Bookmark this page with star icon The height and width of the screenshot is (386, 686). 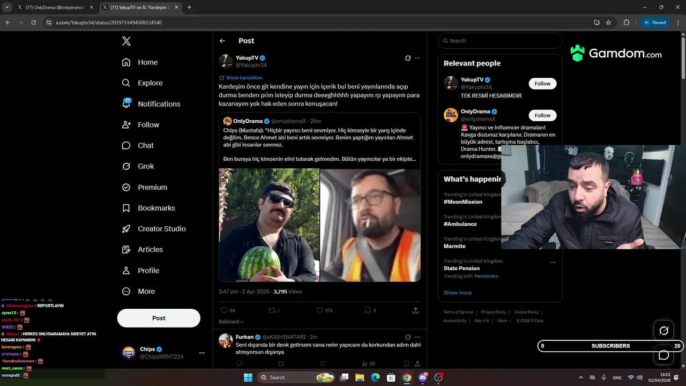click(x=608, y=23)
